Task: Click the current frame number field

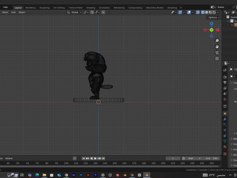Action: [x=173, y=158]
